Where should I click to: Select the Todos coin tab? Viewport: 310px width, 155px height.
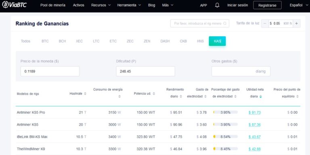pos(25,41)
